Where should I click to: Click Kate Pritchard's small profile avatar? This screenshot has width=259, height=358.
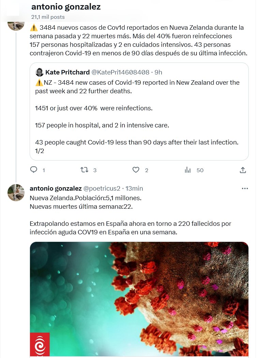pyautogui.click(x=39, y=72)
